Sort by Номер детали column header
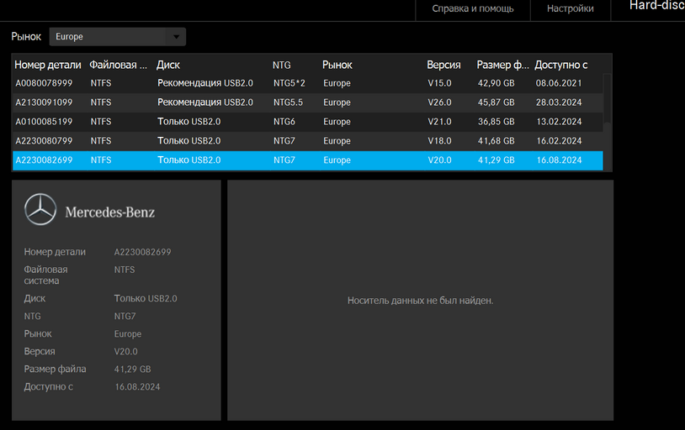The width and height of the screenshot is (685, 430). [x=48, y=65]
